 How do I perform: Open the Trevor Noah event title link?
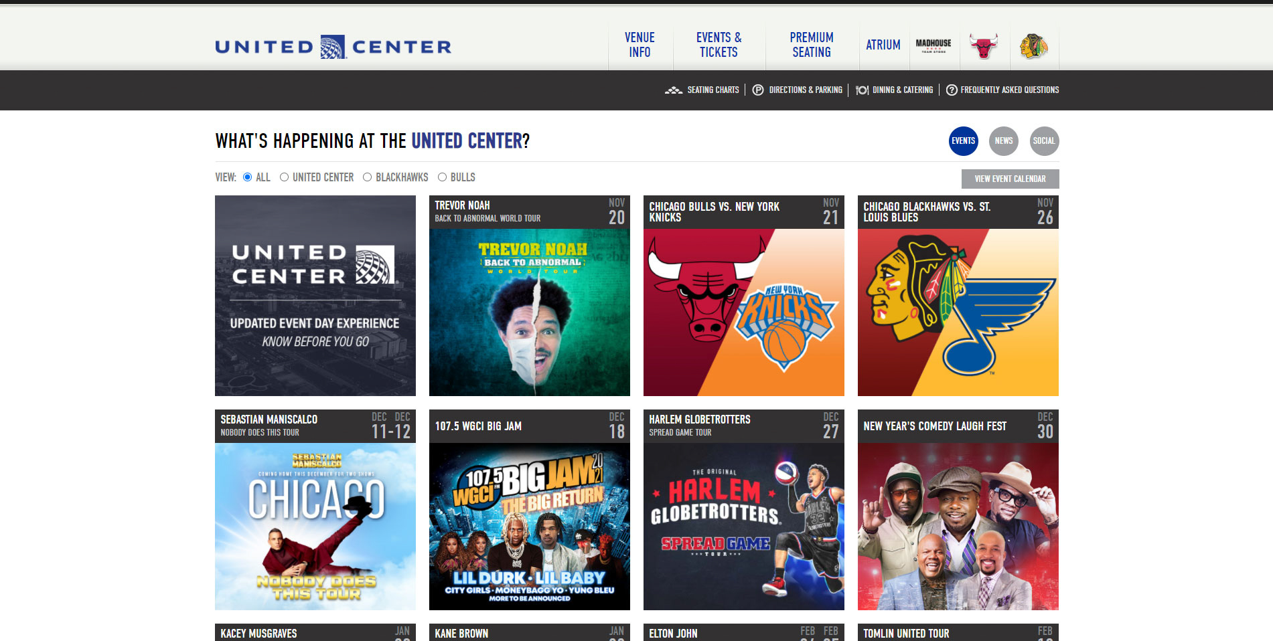[x=462, y=205]
